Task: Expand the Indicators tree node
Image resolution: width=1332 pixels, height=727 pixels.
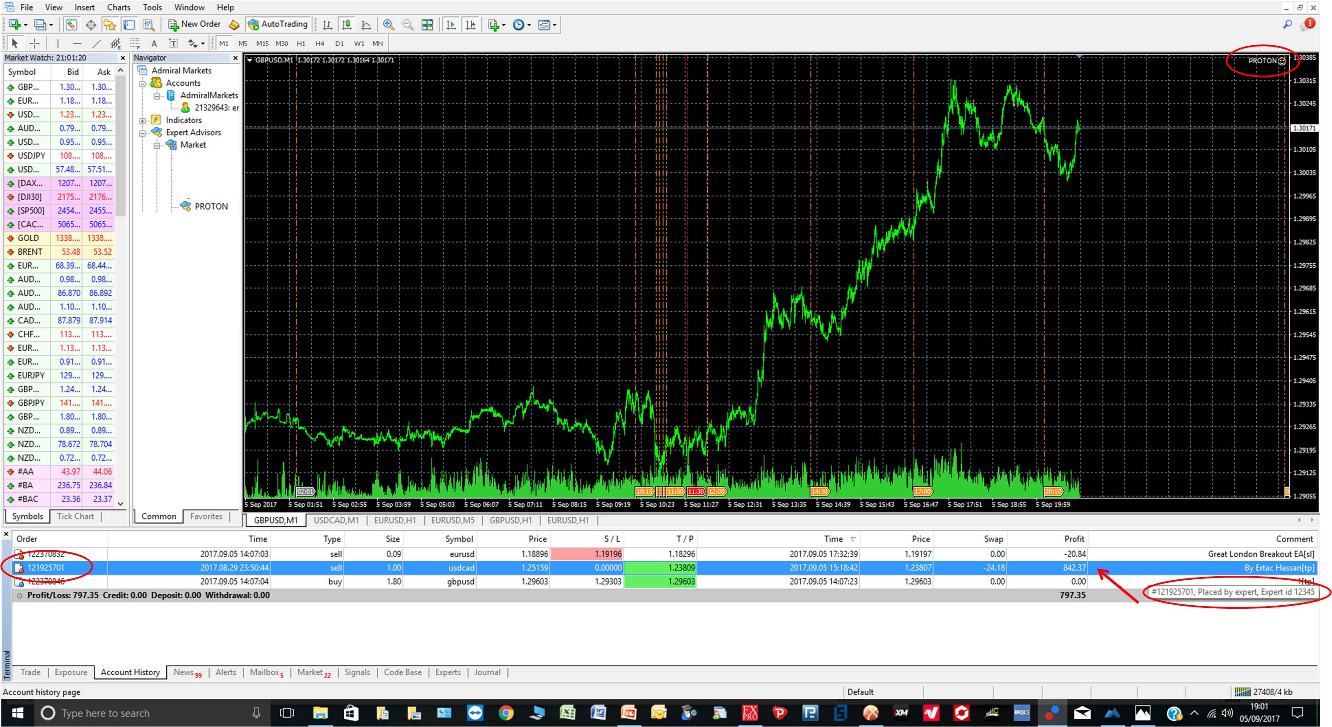Action: (x=142, y=120)
